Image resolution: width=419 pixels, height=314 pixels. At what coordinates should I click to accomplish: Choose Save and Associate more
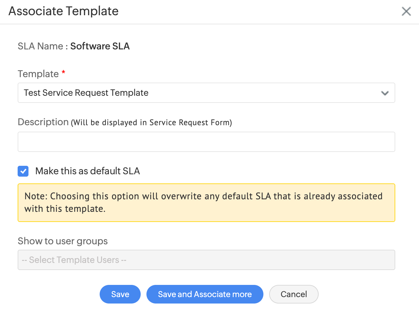pos(205,294)
